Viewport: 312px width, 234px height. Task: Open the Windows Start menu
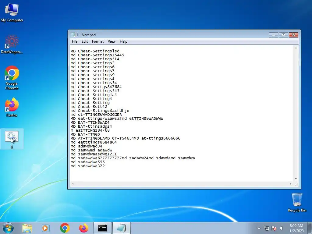coord(8,228)
